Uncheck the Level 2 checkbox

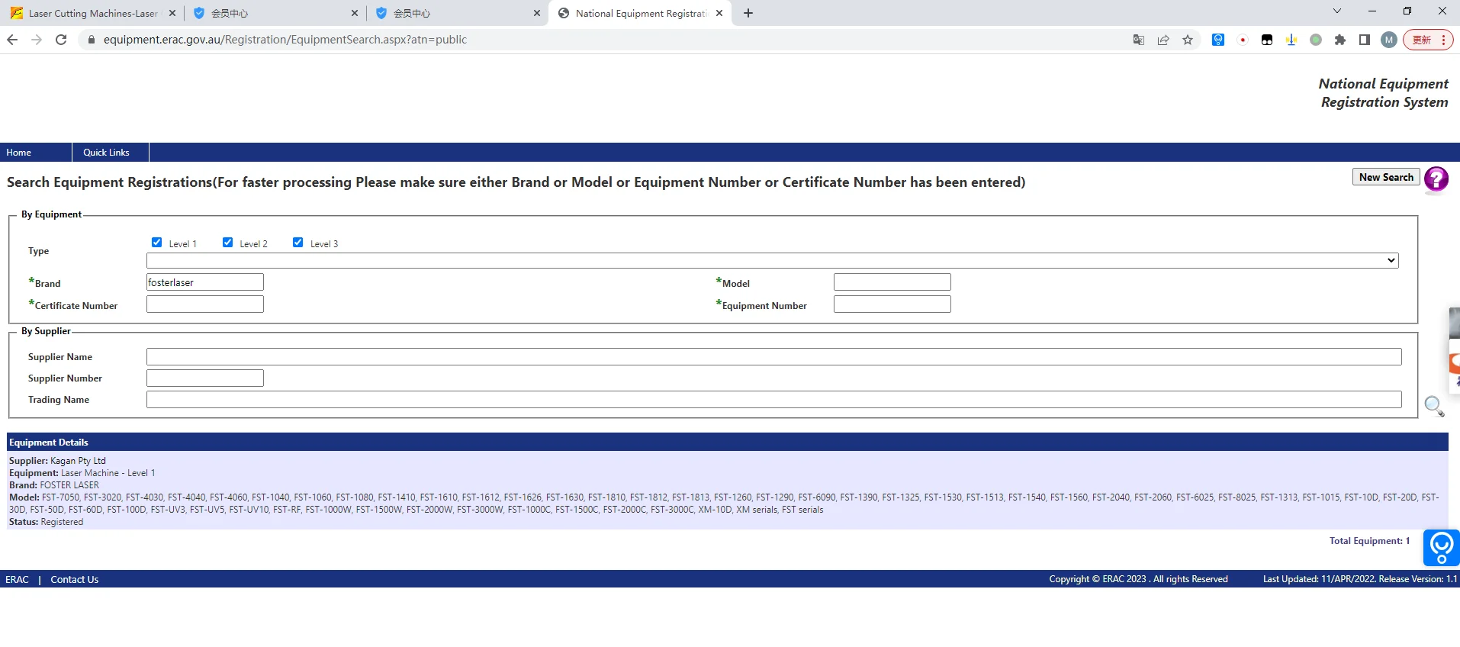227,243
